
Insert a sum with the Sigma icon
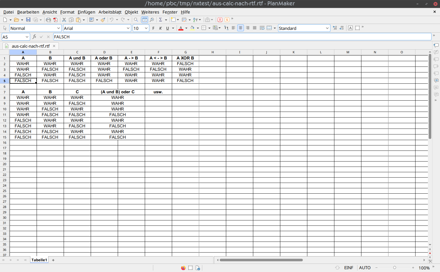pyautogui.click(x=161, y=20)
